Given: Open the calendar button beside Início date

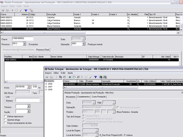Looking at the screenshot, I should coord(29,87).
